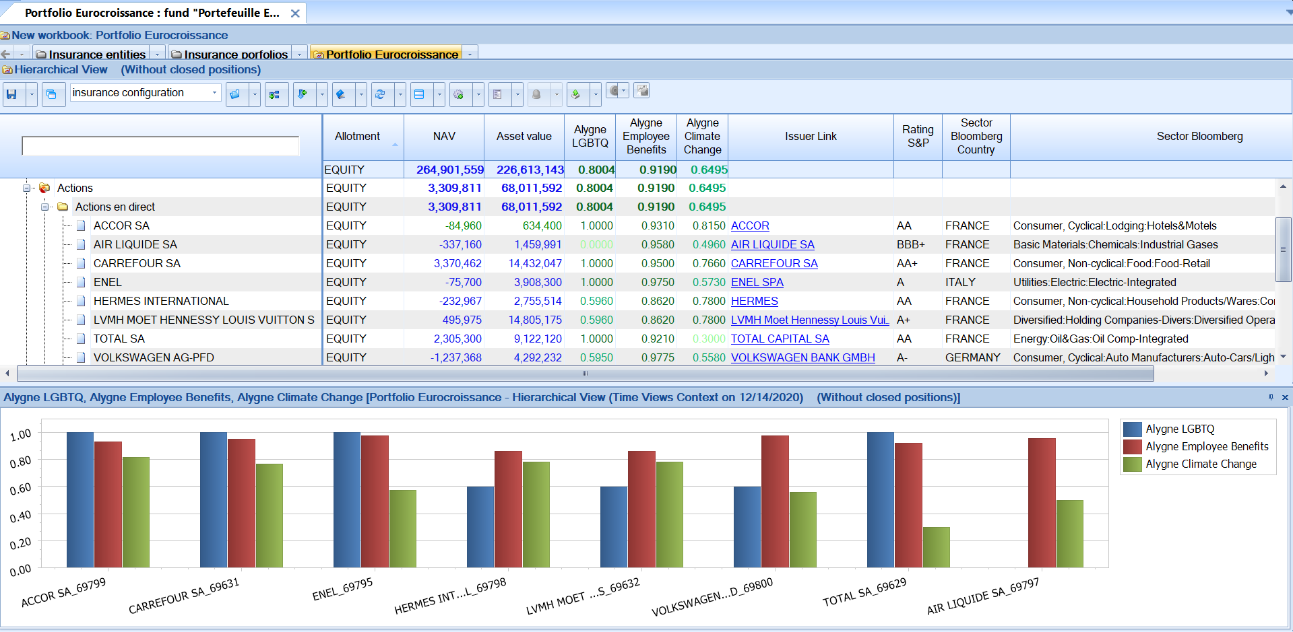This screenshot has height=632, width=1293.
Task: Click the Refresh arrows toolbar icon
Action: click(x=380, y=94)
